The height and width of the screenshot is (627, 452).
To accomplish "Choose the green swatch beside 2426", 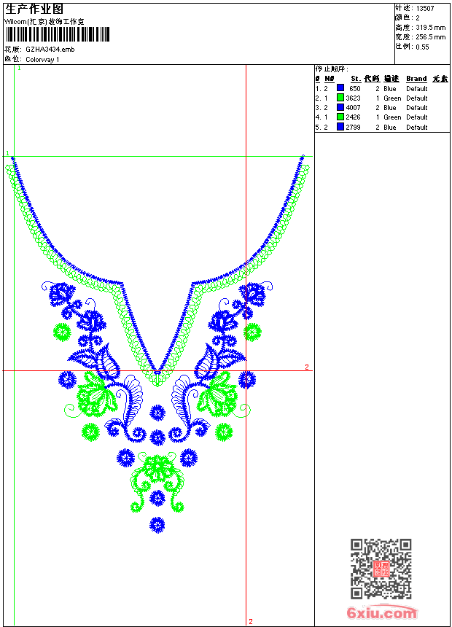I will [x=340, y=117].
